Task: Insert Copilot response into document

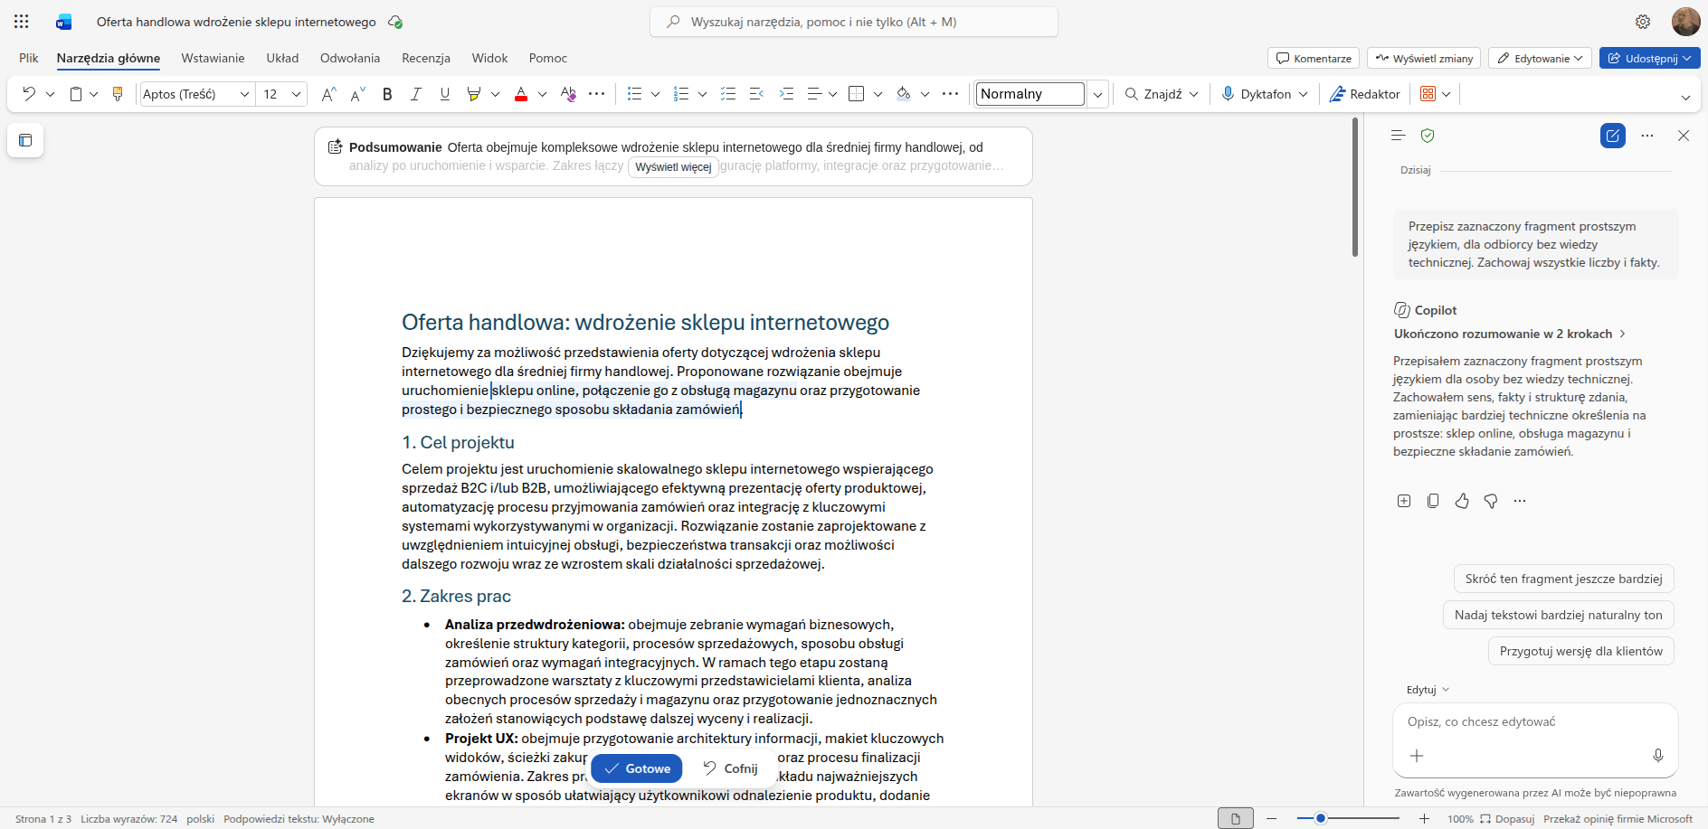Action: coord(1404,501)
